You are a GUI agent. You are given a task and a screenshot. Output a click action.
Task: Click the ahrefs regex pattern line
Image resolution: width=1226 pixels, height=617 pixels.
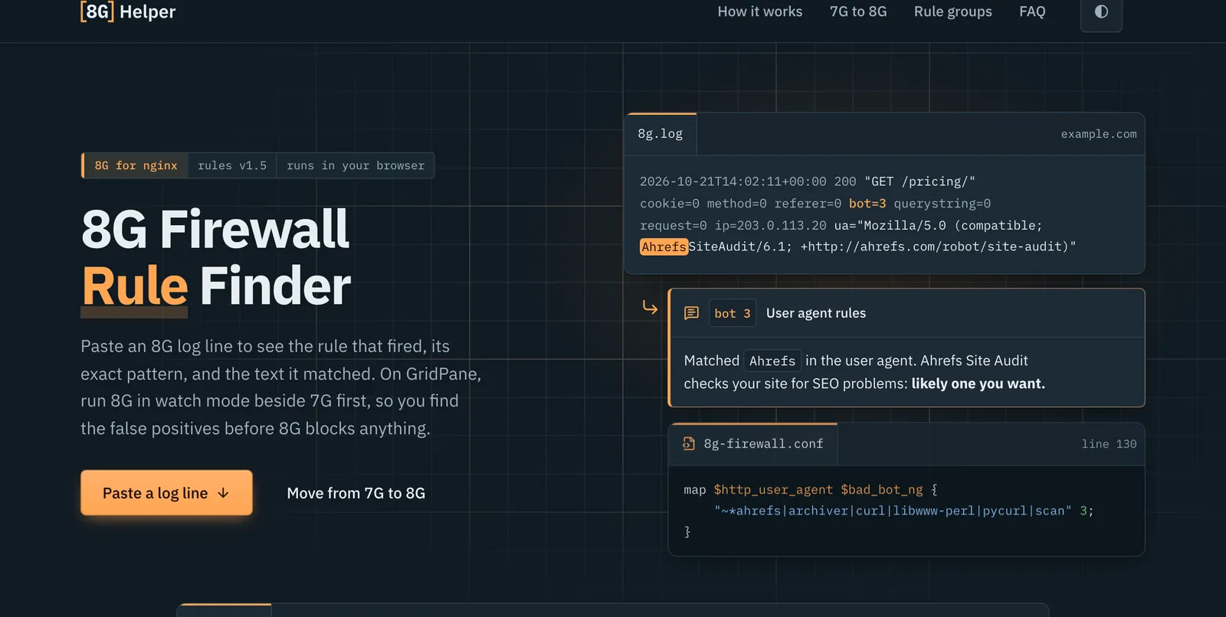click(904, 511)
